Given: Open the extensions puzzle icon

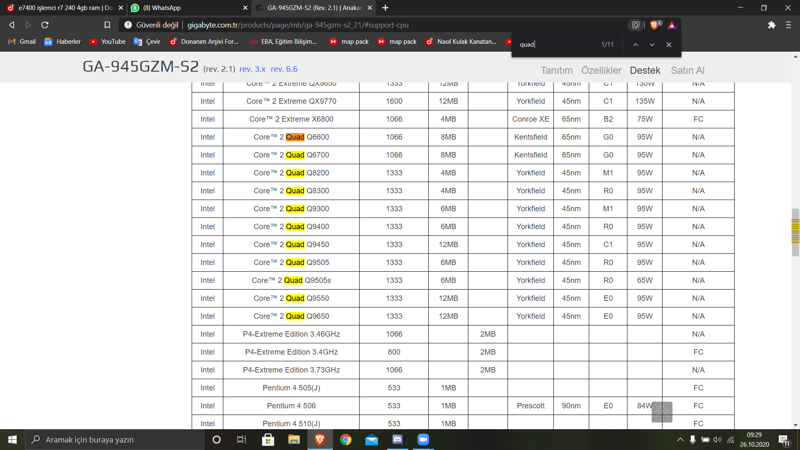Looking at the screenshot, I should (772, 25).
